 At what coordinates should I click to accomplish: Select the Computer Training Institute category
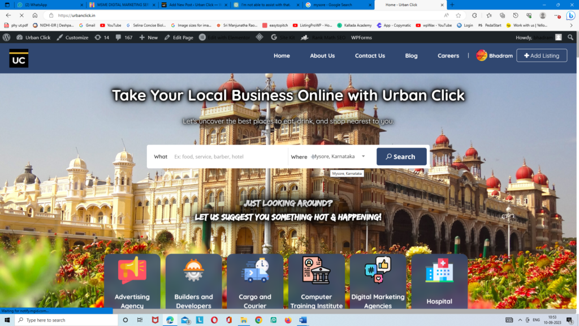coord(317,281)
